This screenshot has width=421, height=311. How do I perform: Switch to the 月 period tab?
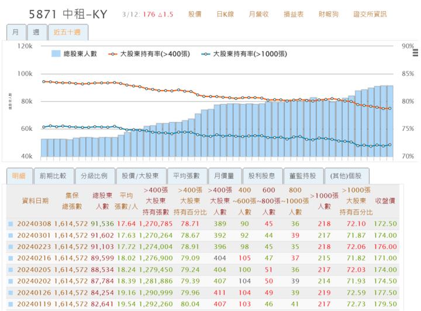(x=16, y=32)
